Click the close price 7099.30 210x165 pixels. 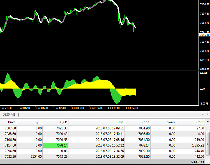coord(144,151)
